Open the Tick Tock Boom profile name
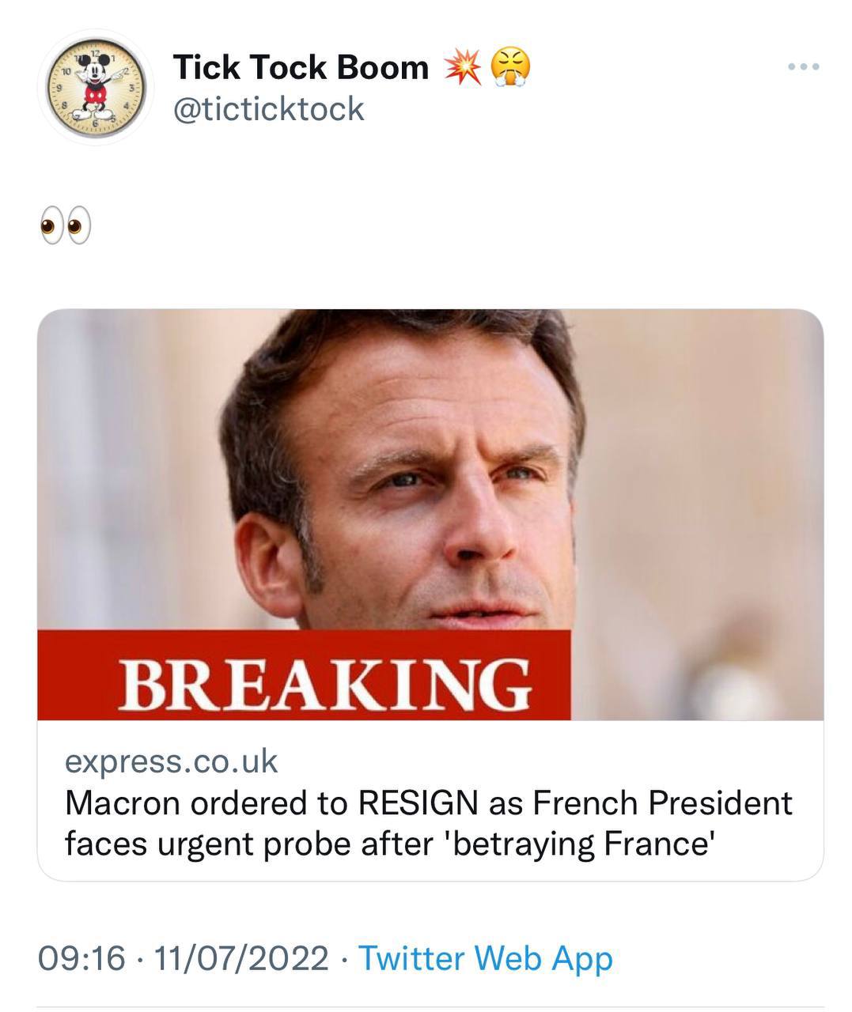The width and height of the screenshot is (852, 1012). [x=301, y=68]
